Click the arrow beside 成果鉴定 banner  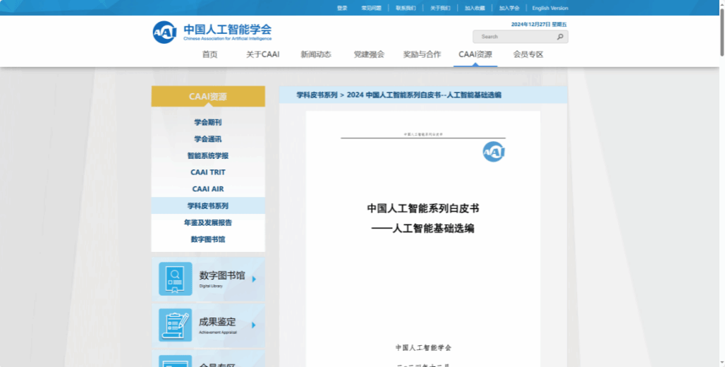point(254,325)
